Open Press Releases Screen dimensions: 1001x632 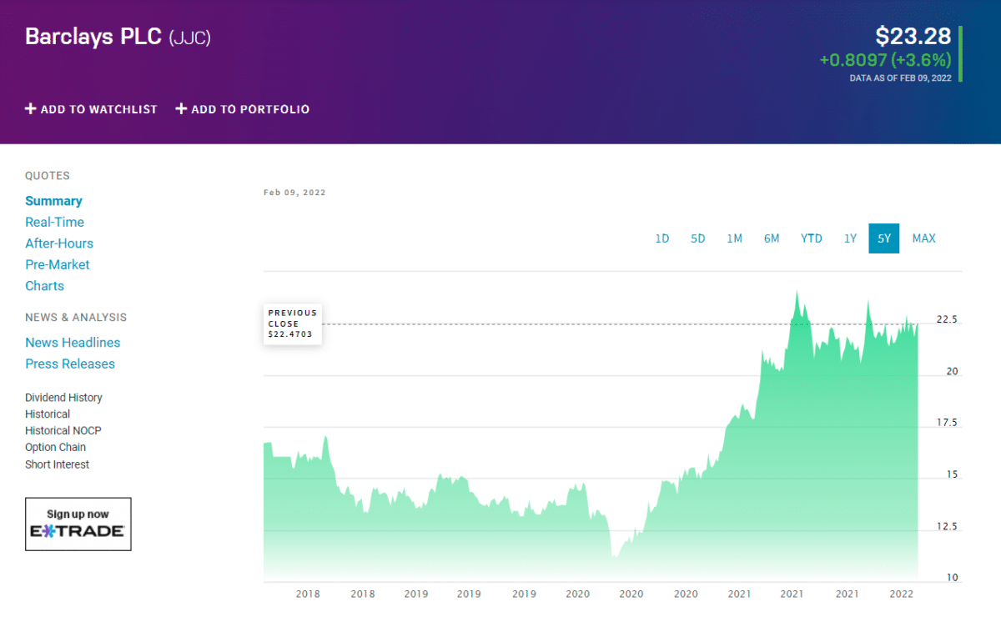coord(70,364)
